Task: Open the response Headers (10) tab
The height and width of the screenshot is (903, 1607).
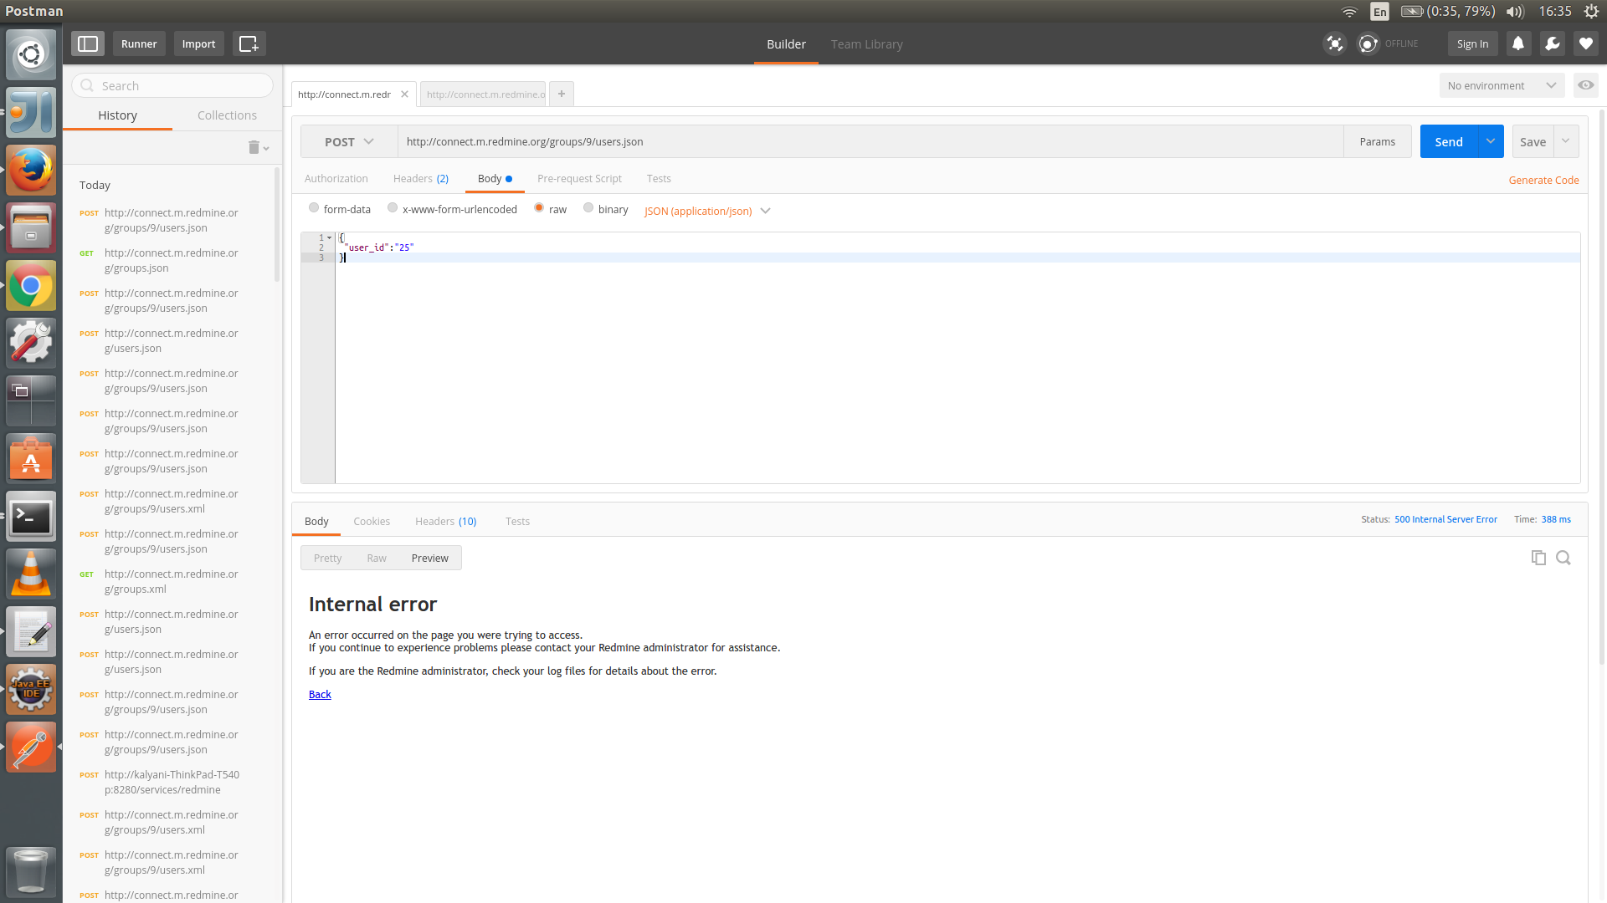Action: (x=445, y=521)
